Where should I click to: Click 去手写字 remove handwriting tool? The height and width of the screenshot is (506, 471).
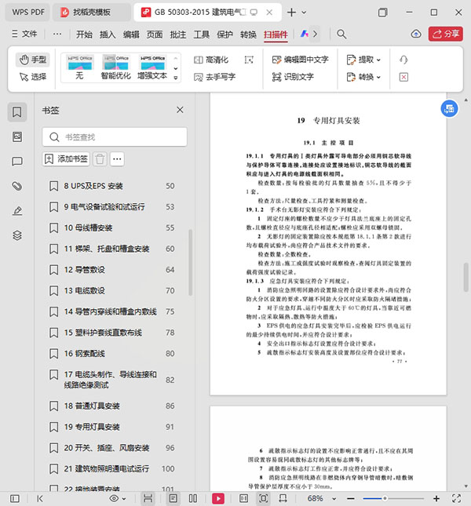[x=214, y=77]
